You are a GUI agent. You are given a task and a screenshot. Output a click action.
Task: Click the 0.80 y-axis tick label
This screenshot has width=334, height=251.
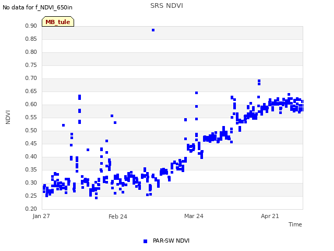pos(31,52)
